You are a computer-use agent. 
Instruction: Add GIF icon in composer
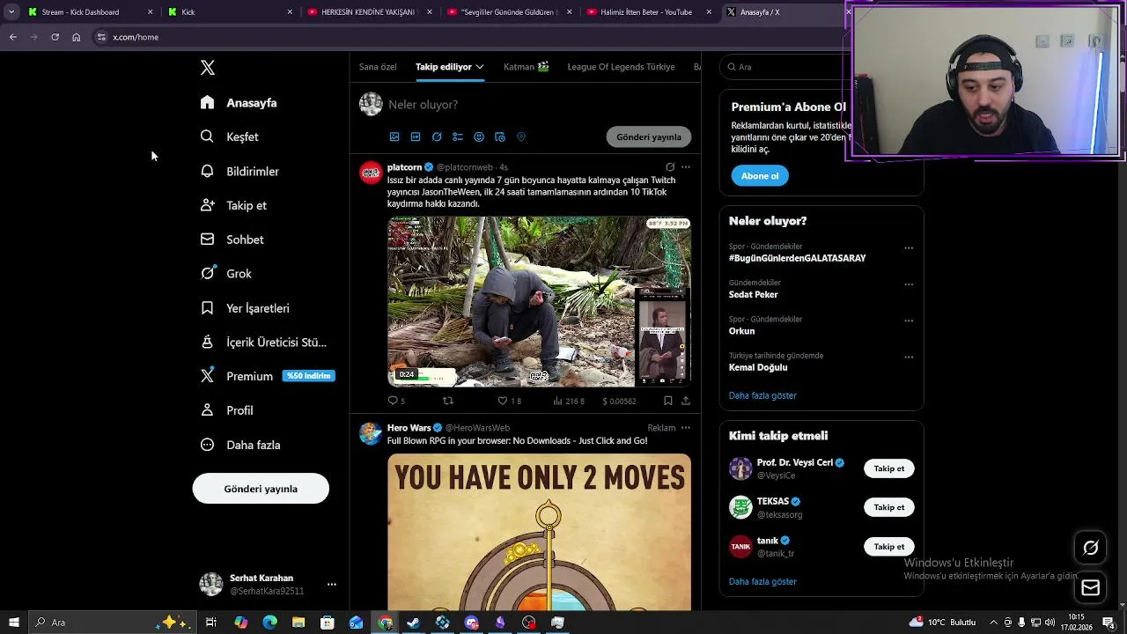pos(416,136)
